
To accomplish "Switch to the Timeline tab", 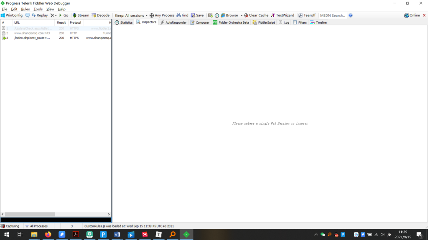I will coord(318,22).
